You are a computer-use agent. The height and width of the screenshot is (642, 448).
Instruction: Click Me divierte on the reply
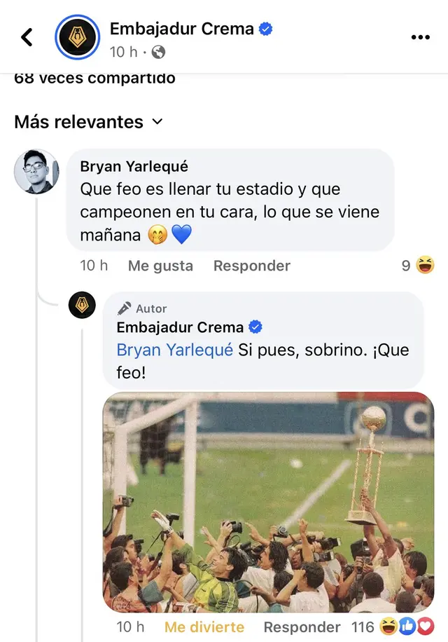204,627
